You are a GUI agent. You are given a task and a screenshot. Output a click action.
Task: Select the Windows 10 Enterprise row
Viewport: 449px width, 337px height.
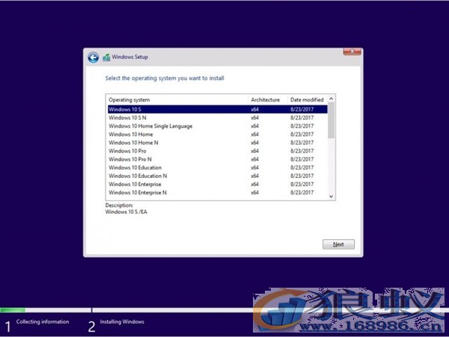tap(218, 184)
